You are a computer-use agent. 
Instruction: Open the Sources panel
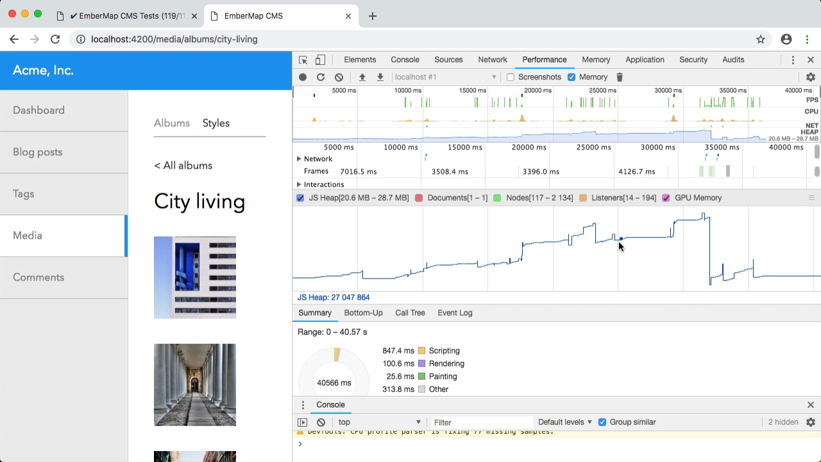(x=448, y=60)
